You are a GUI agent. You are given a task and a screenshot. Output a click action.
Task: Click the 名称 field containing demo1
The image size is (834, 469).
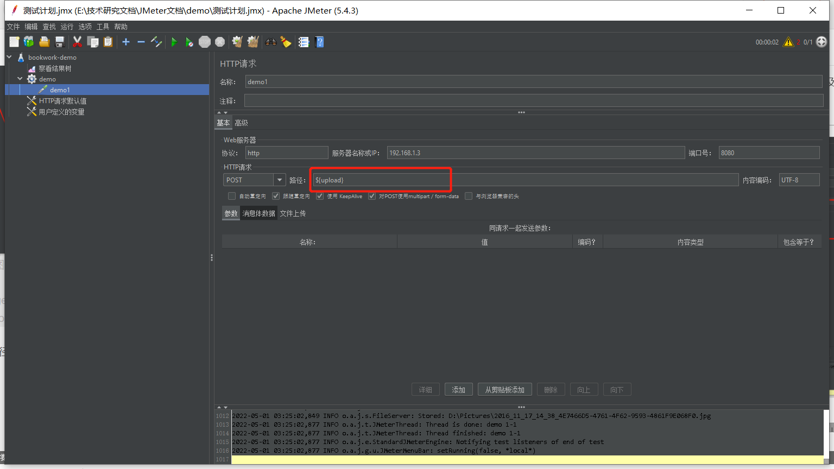pyautogui.click(x=534, y=81)
